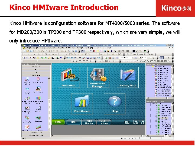Select the History Data tile on the canvas

(x=128, y=78)
